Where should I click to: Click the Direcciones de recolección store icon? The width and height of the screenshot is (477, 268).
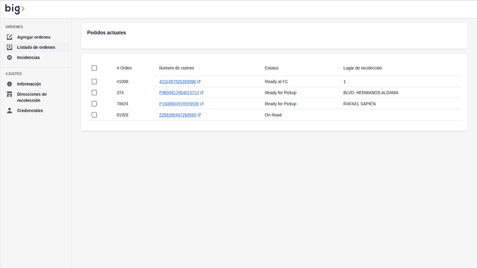[x=9, y=94]
